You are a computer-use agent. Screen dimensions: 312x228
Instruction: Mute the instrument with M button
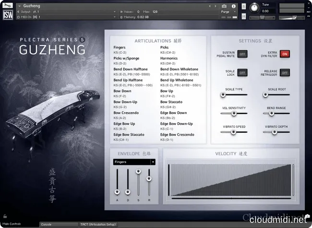(244, 17)
